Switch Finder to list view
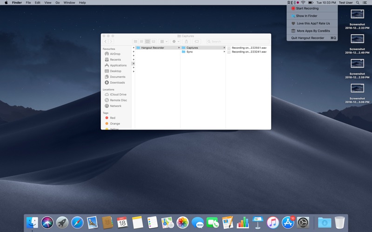This screenshot has width=372, height=232. point(141,41)
